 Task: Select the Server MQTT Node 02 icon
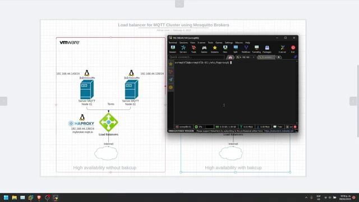[x=131, y=89]
